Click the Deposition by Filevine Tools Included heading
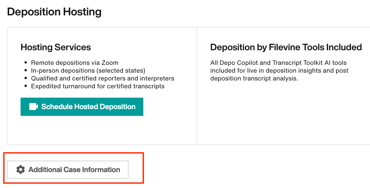 (x=286, y=47)
